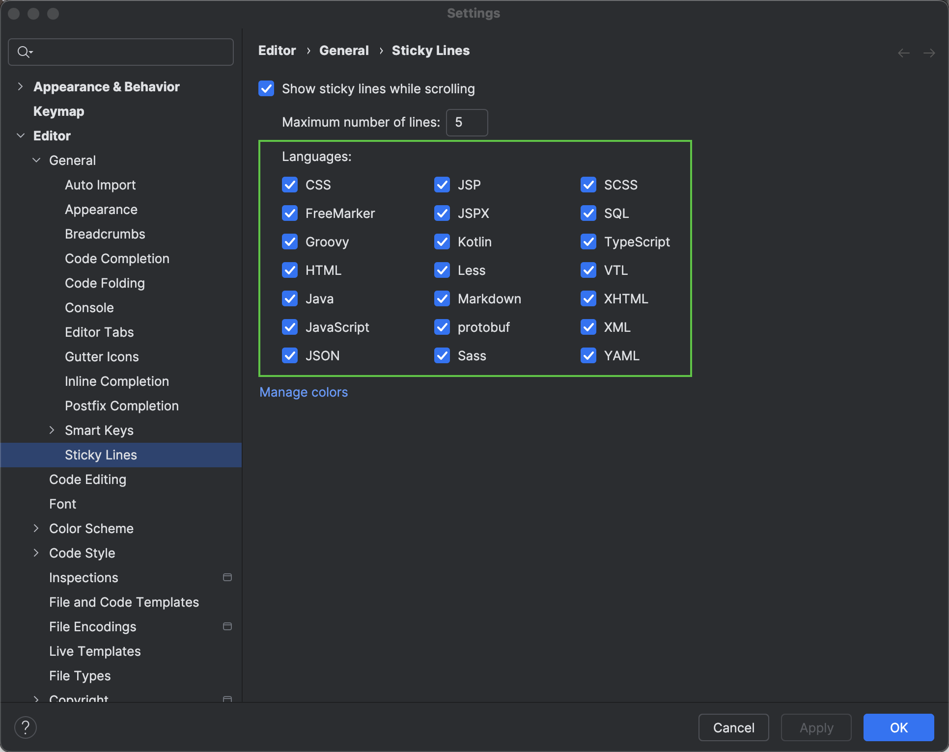Click the icon next to File Encodings
This screenshot has width=949, height=752.
227,627
